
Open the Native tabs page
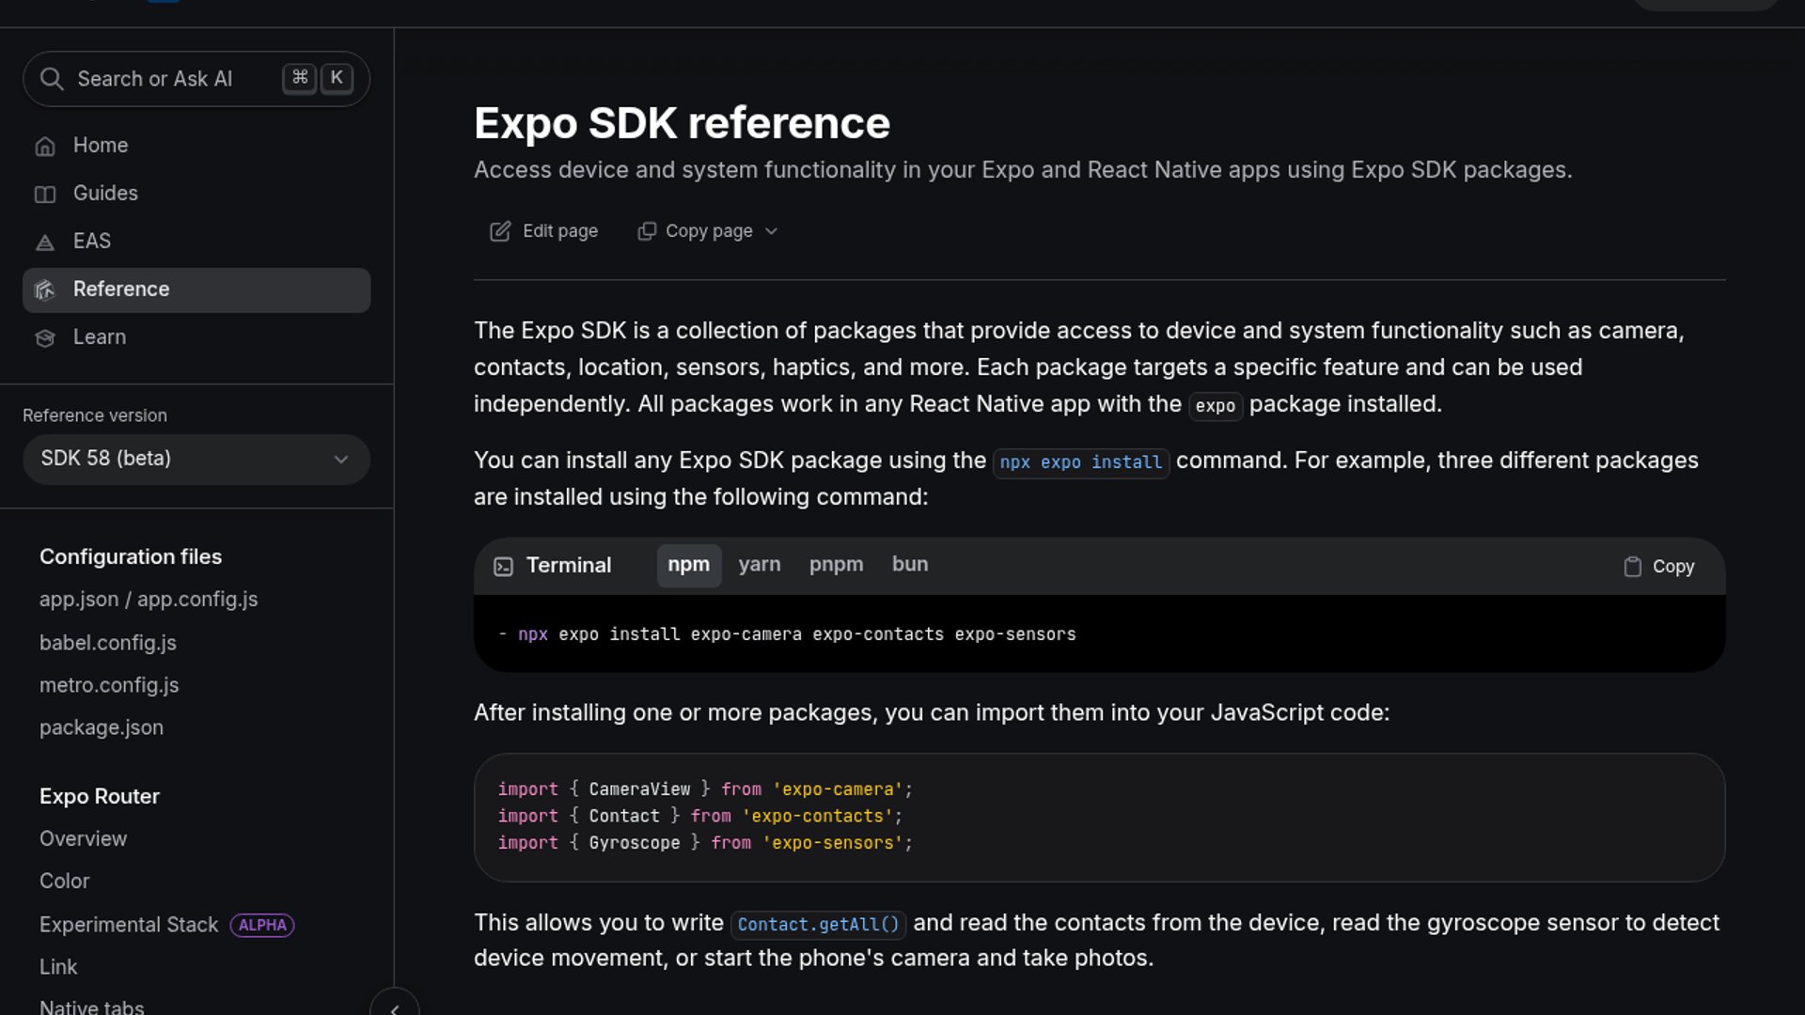92,1007
